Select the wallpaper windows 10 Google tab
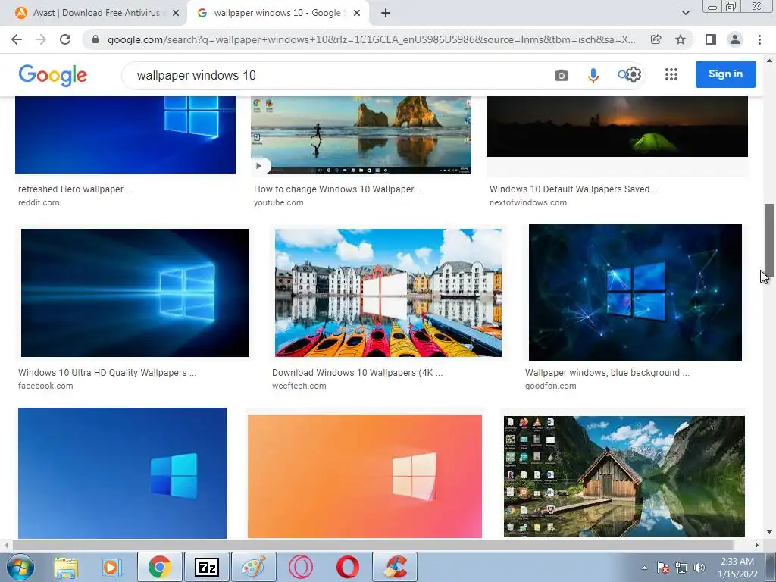 tap(277, 13)
